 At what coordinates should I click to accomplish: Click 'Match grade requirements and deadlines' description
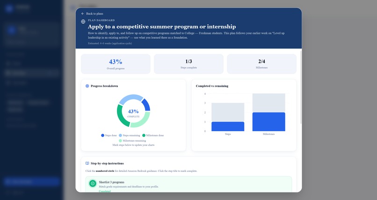(x=129, y=187)
